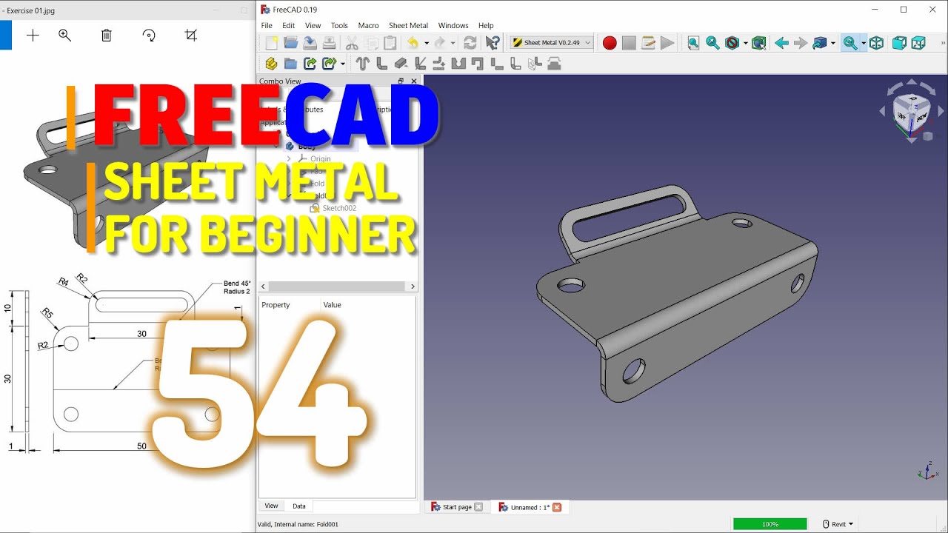Undo the last action

(413, 43)
